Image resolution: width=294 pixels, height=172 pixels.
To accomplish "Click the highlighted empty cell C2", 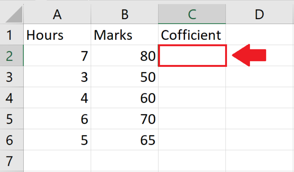I will coord(192,56).
